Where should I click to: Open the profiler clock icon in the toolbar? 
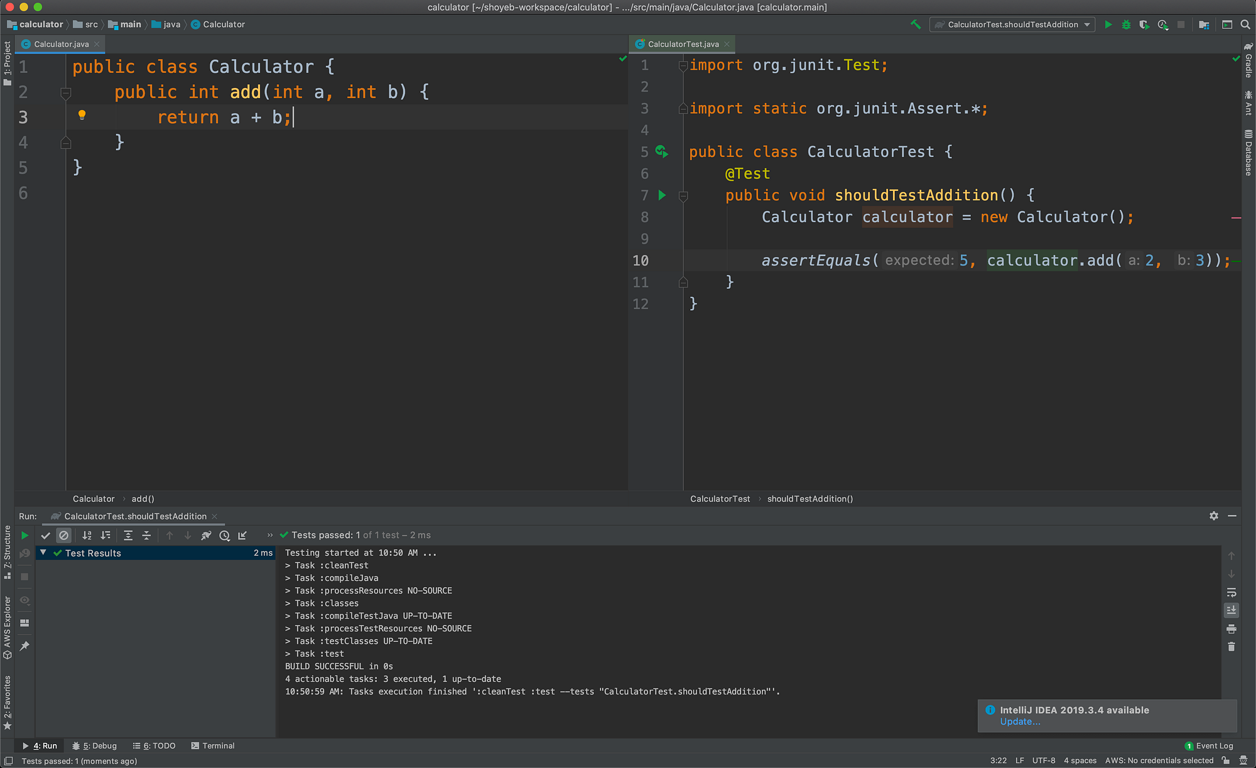tap(1162, 24)
